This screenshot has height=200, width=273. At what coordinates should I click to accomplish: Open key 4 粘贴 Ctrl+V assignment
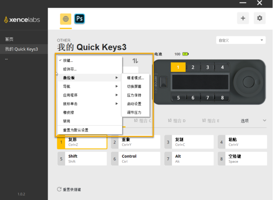pyautogui.click(x=242, y=142)
